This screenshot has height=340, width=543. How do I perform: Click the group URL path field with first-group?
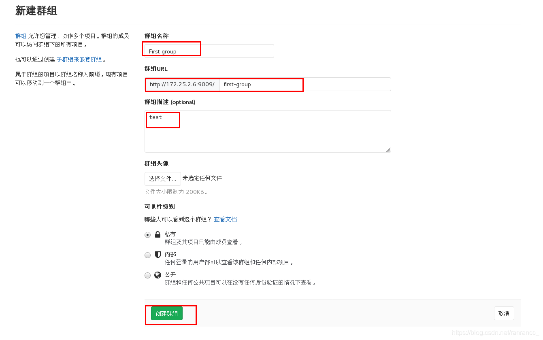[x=305, y=84]
